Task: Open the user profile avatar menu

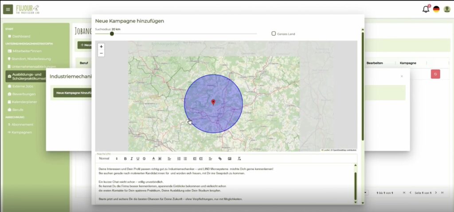Action: 447,9
